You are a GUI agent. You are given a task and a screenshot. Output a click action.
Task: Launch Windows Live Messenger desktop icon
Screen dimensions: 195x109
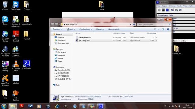16,51
